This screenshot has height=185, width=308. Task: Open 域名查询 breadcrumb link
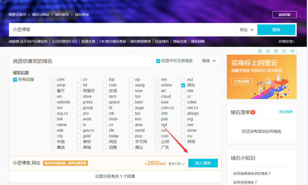[82, 15]
